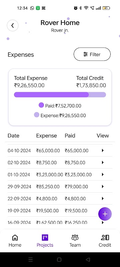Image resolution: width=120 pixels, height=267 pixels.
Task: Select the Paid legend purple dot
Action: coord(41,105)
